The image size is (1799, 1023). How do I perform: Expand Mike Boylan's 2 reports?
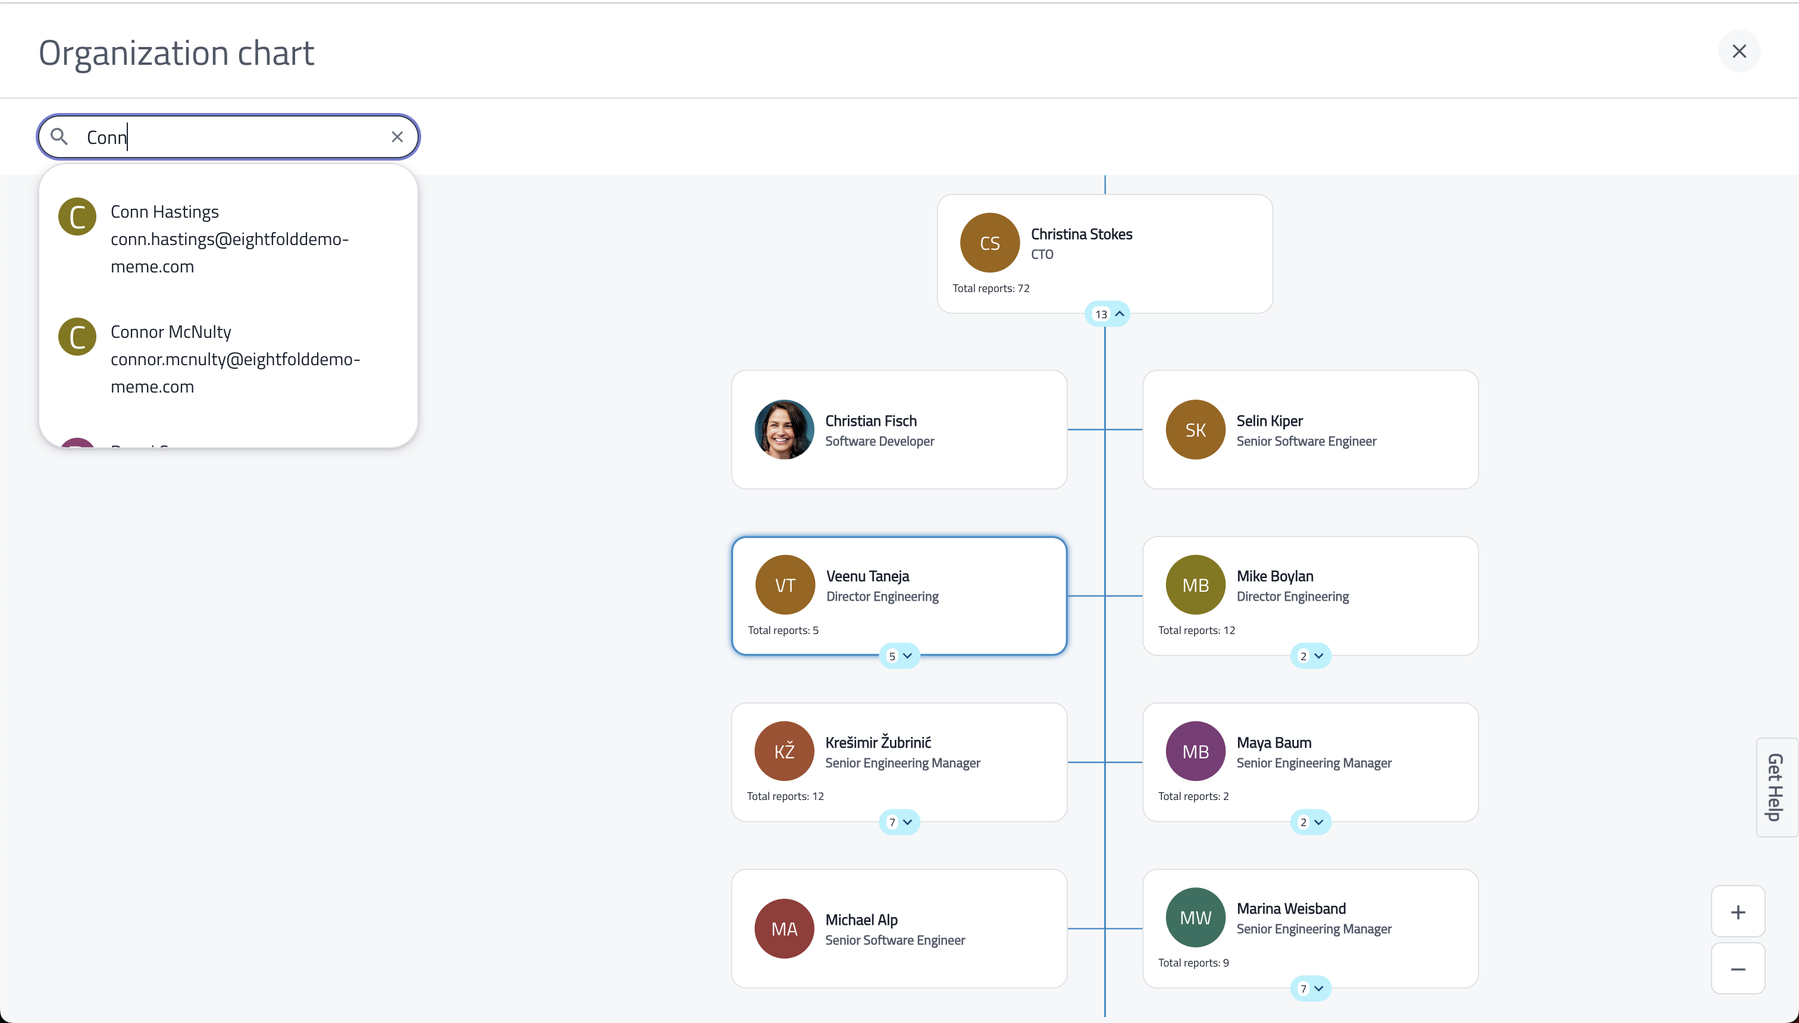coord(1311,656)
